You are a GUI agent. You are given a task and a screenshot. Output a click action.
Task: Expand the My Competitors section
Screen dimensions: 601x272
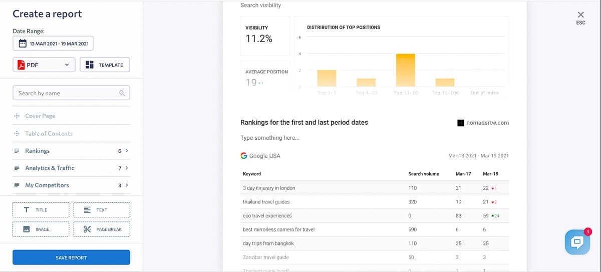point(127,185)
